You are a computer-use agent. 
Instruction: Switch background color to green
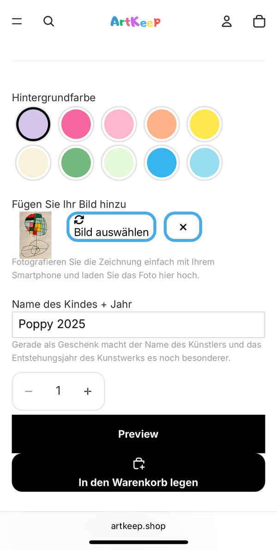point(76,163)
